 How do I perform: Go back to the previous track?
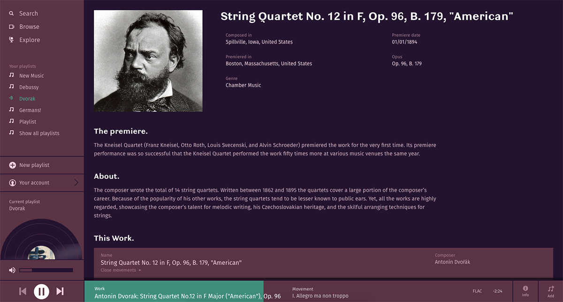coord(23,291)
